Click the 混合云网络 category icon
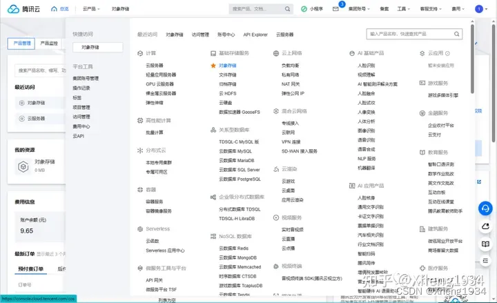The width and height of the screenshot is (497, 303). point(276,111)
